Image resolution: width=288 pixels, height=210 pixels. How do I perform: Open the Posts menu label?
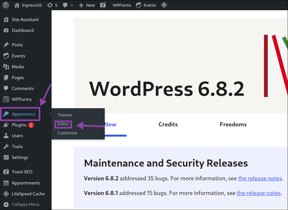17,45
